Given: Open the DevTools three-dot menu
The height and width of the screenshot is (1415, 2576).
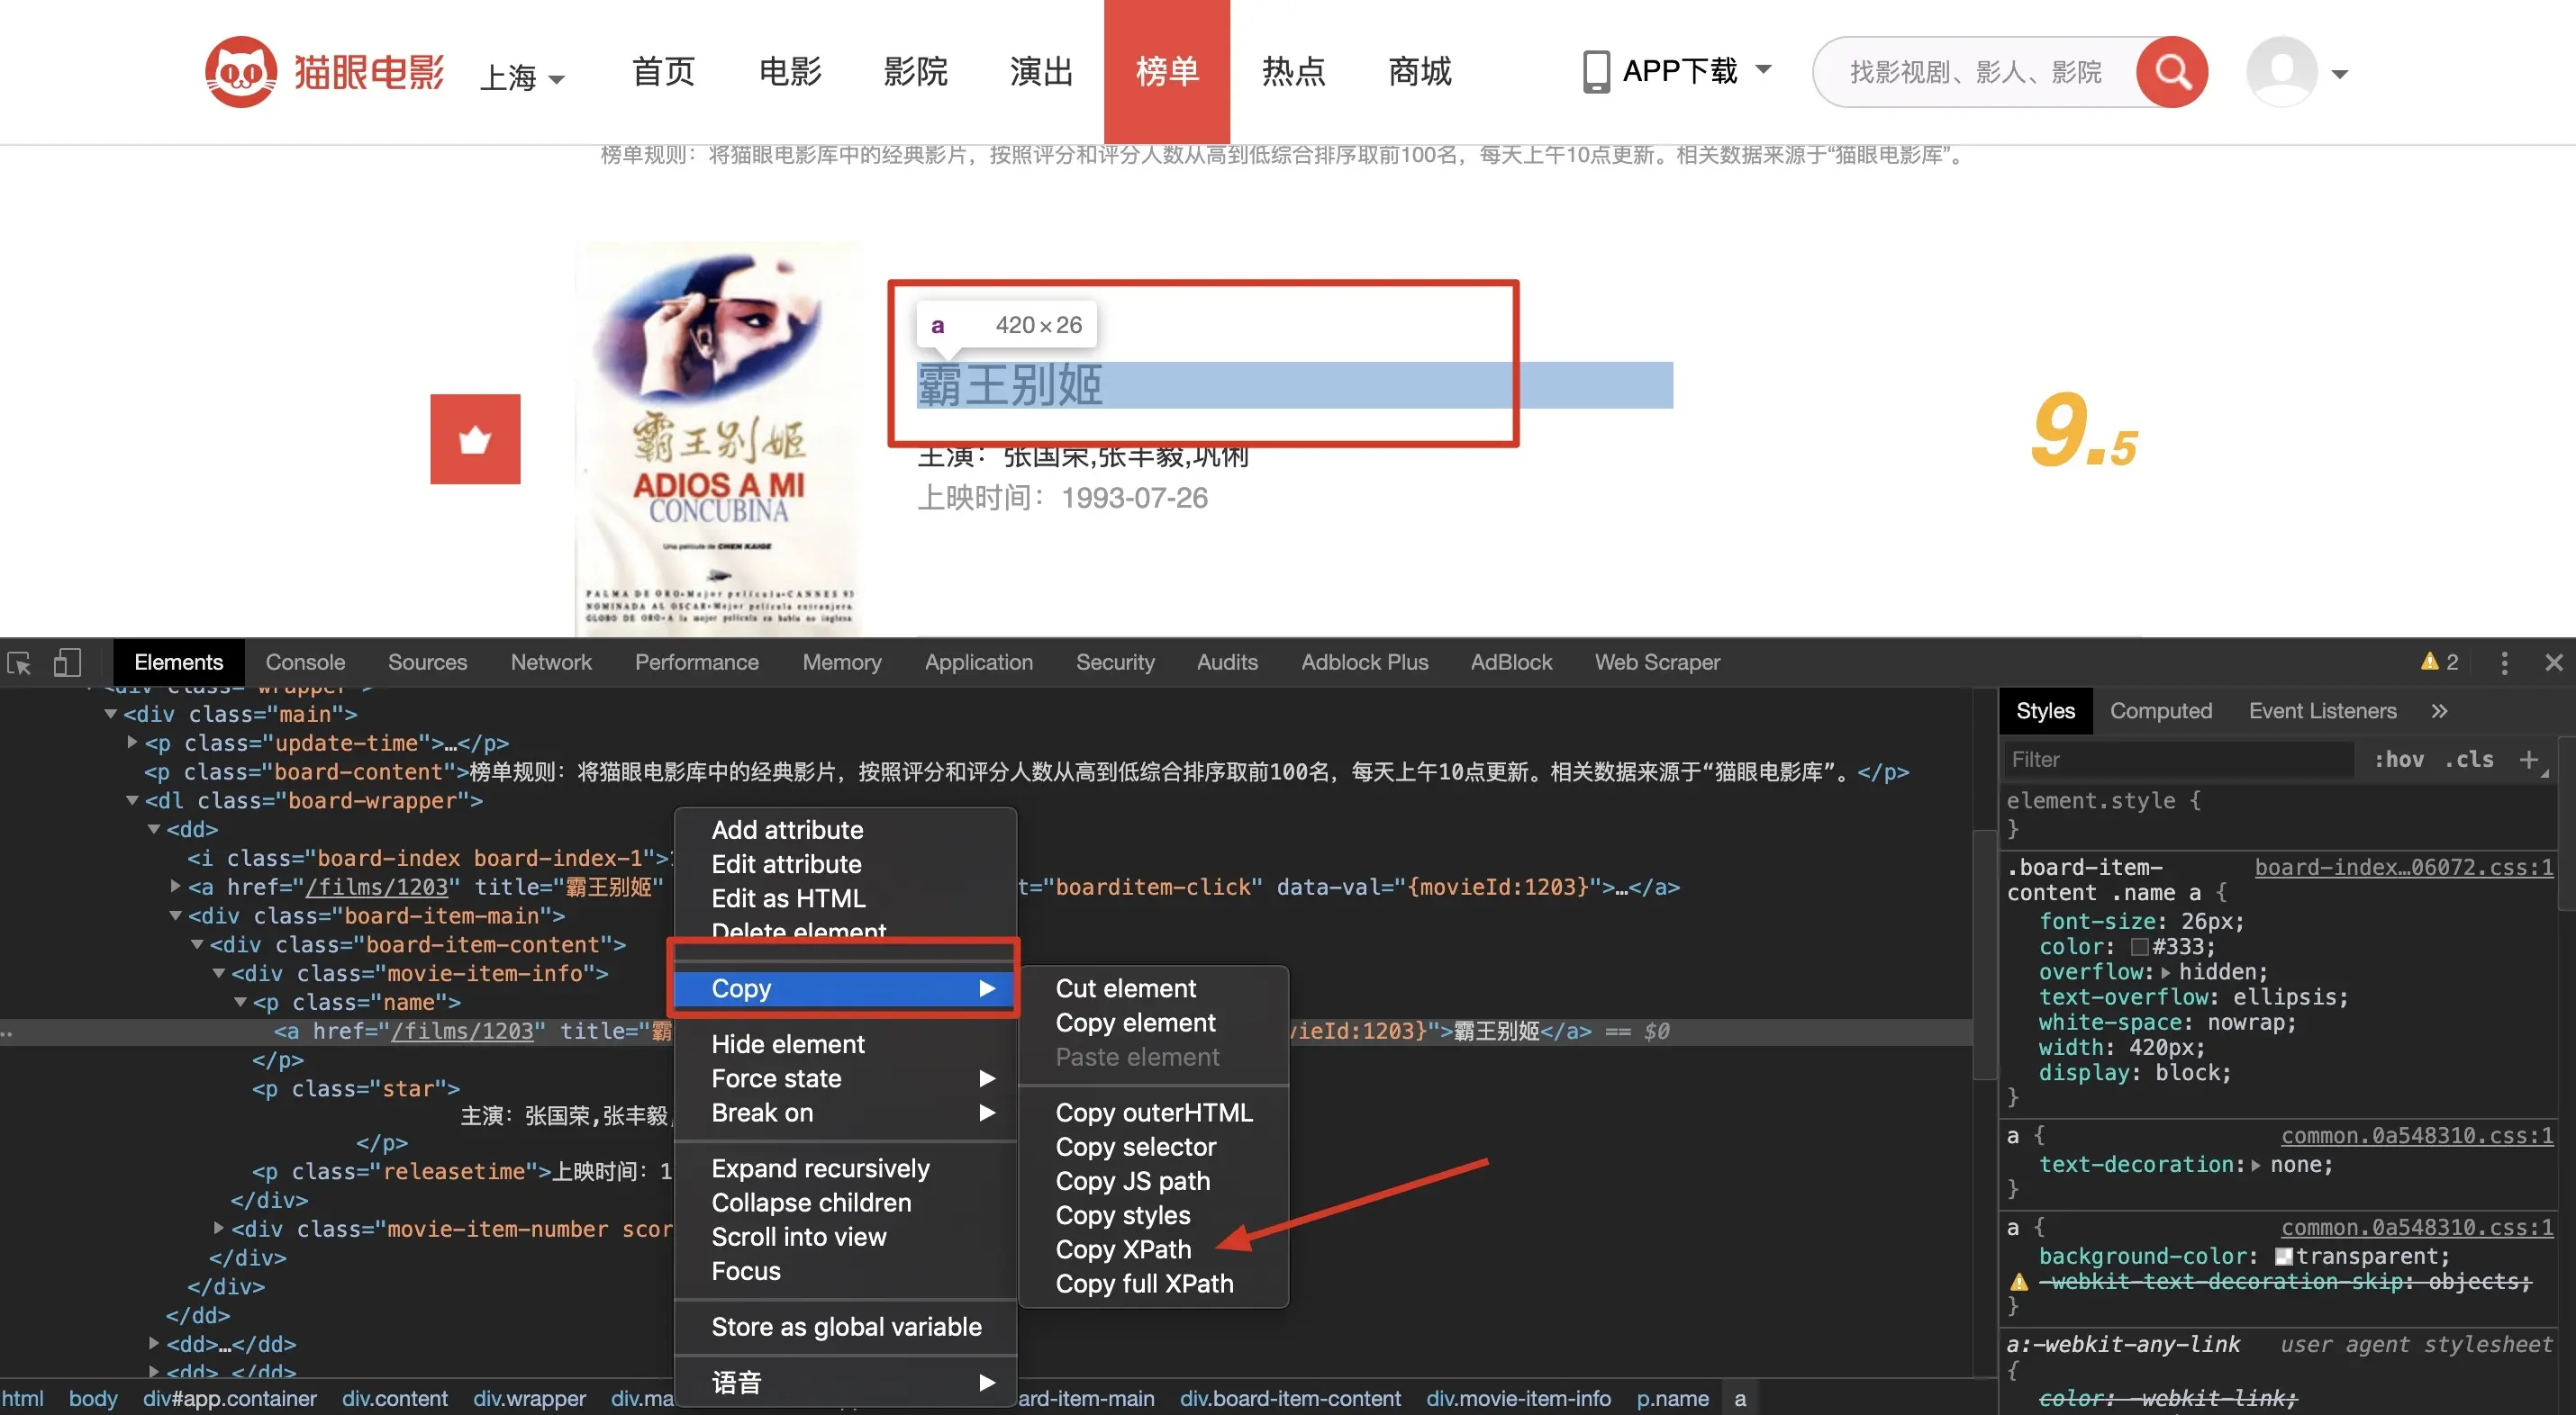Looking at the screenshot, I should click(2504, 662).
